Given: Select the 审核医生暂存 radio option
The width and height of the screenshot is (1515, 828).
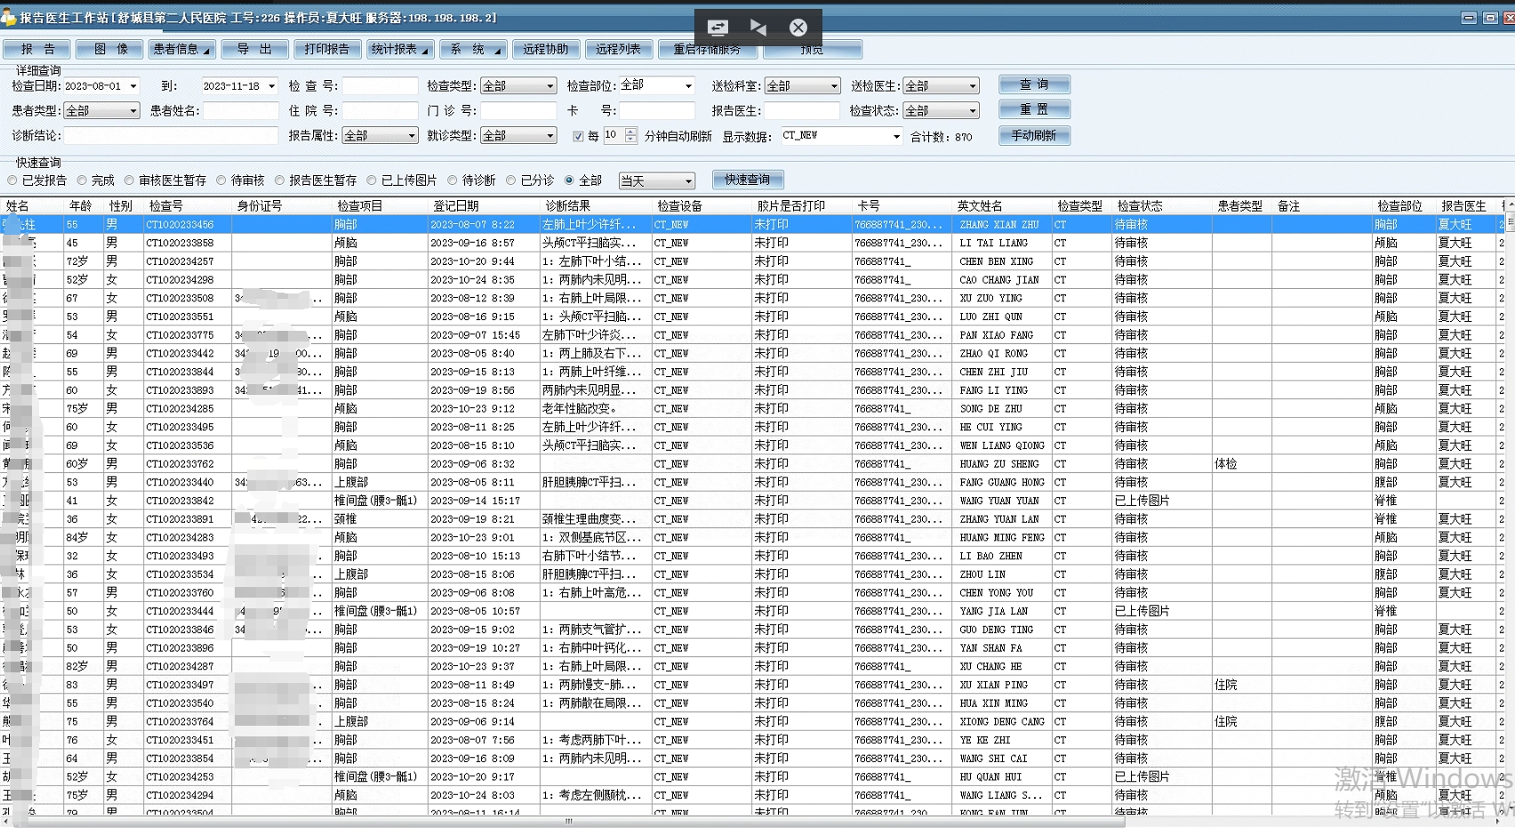Looking at the screenshot, I should coord(129,181).
